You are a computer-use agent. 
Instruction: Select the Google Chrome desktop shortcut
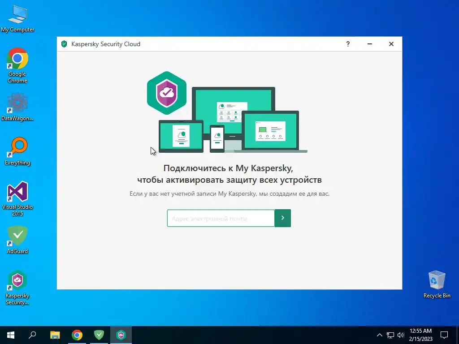pos(17,65)
